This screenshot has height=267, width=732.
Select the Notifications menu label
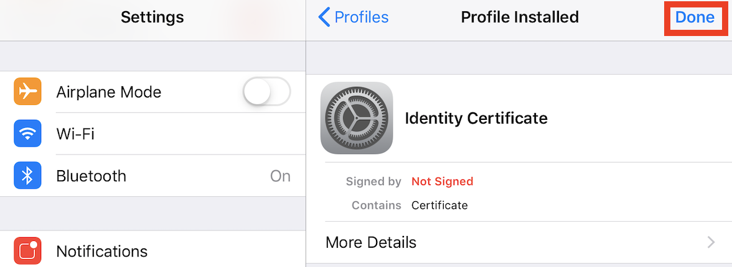[102, 251]
